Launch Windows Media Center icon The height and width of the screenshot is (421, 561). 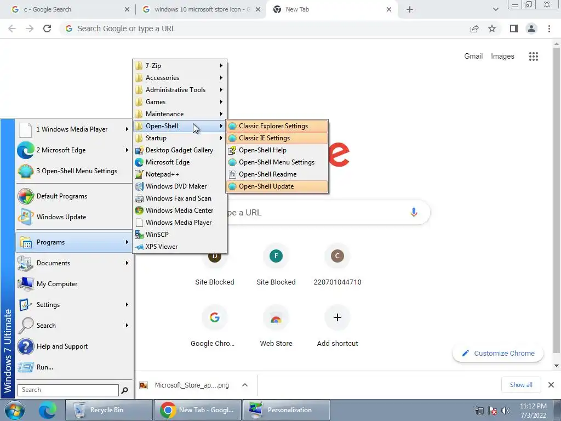click(139, 210)
